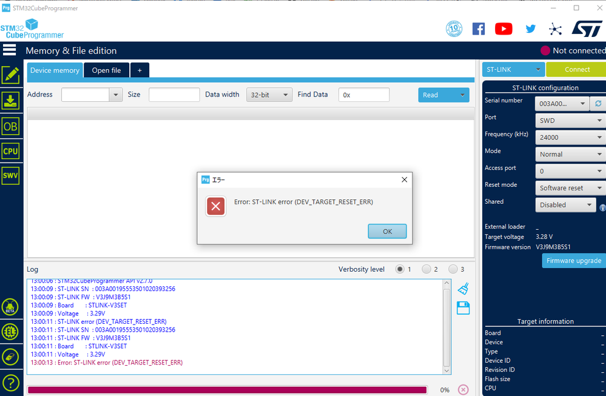The height and width of the screenshot is (396, 606).
Task: Open the YouTube link icon
Action: tap(503, 29)
